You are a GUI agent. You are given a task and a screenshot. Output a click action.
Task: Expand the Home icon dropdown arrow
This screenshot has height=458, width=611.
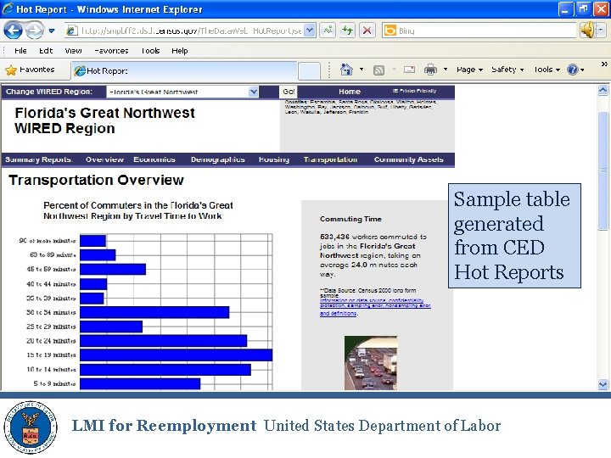[x=362, y=70]
